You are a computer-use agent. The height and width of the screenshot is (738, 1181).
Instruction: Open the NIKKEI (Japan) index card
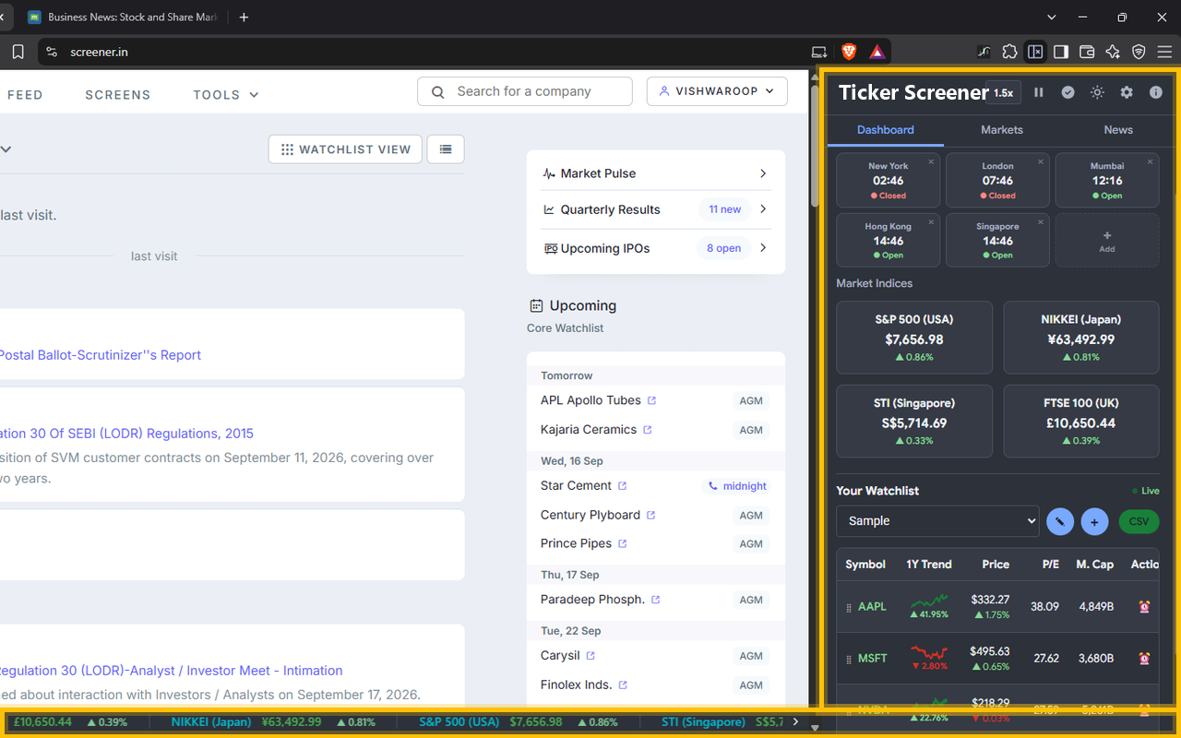[1081, 338]
